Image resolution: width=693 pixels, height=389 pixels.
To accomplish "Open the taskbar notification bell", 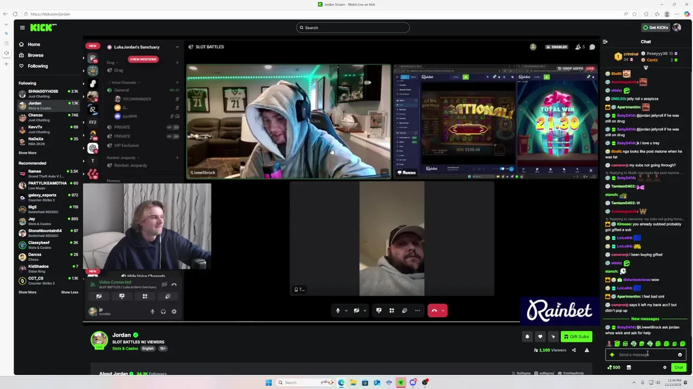I will tap(685, 383).
